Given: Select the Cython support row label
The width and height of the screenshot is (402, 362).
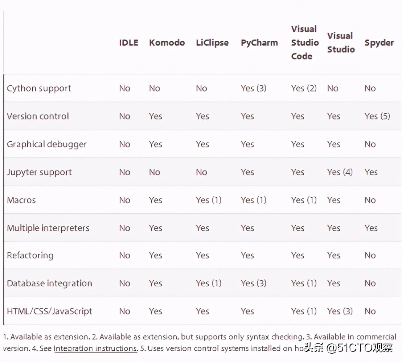Looking at the screenshot, I should point(39,88).
